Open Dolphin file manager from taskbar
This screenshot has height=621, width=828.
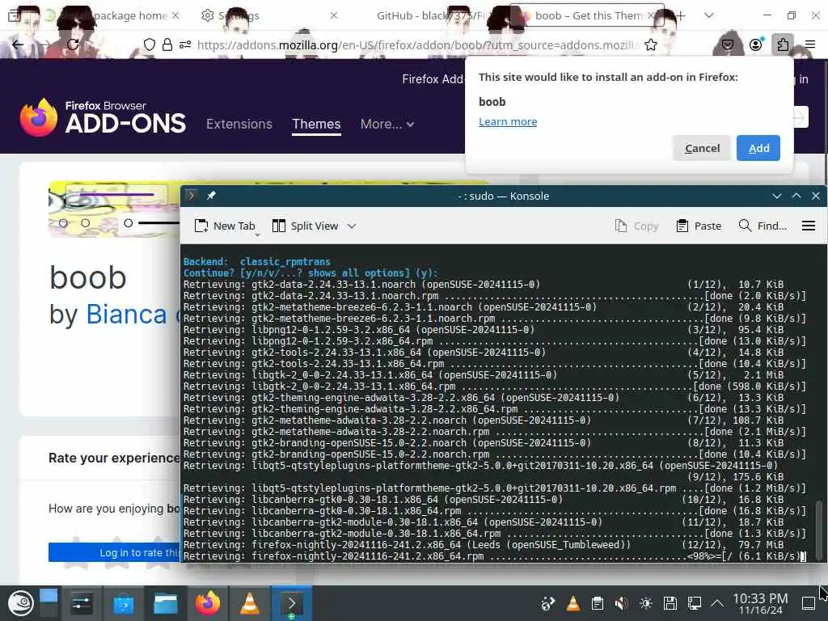(165, 603)
